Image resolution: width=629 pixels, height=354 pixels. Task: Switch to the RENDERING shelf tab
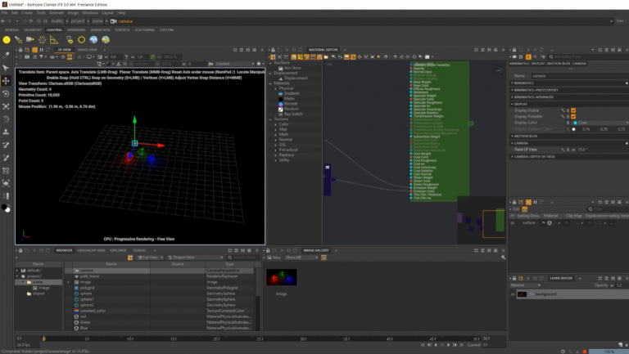click(x=76, y=29)
